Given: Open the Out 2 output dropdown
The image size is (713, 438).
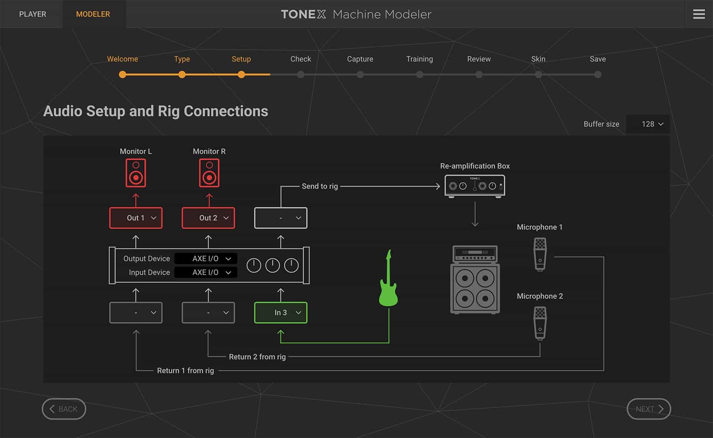Looking at the screenshot, I should (x=208, y=218).
